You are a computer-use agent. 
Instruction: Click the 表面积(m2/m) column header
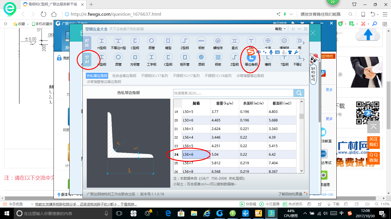(x=253, y=103)
